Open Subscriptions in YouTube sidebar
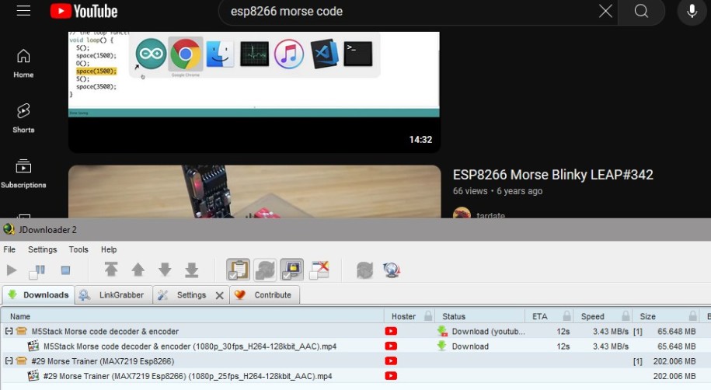 pyautogui.click(x=23, y=174)
